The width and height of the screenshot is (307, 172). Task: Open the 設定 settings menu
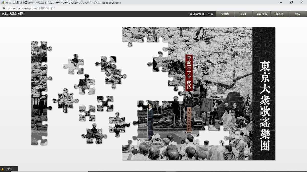tap(298, 14)
